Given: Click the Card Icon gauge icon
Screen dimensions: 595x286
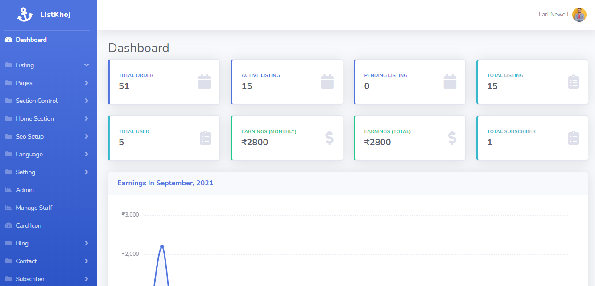Looking at the screenshot, I should pyautogui.click(x=8, y=225).
